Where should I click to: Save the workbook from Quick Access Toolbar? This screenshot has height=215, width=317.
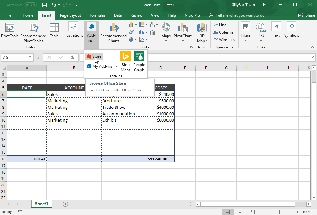(44, 5)
